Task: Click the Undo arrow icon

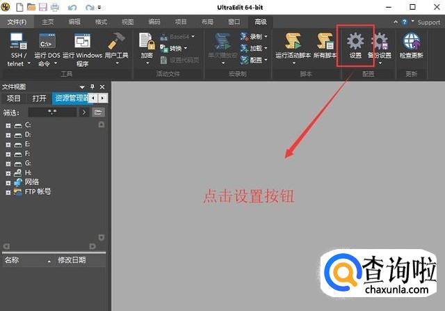Action: (72, 8)
